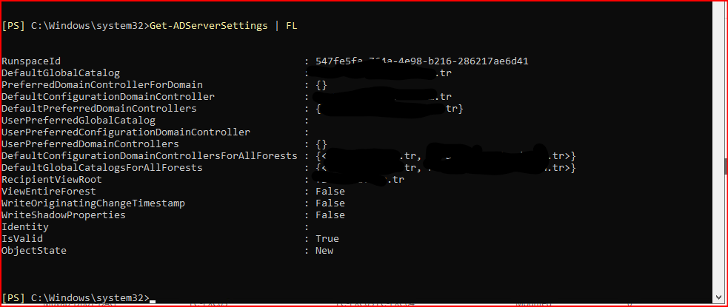728x307 pixels.
Task: Click the Identity property name
Action: (x=25, y=227)
